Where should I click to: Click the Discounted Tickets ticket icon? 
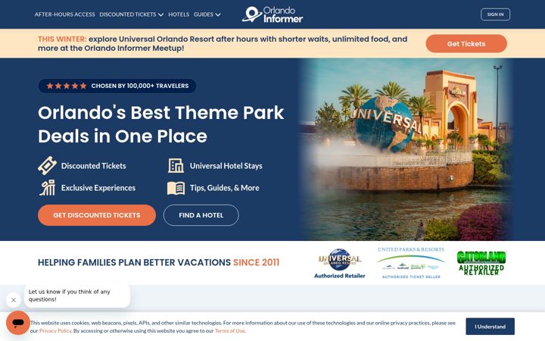(x=47, y=166)
